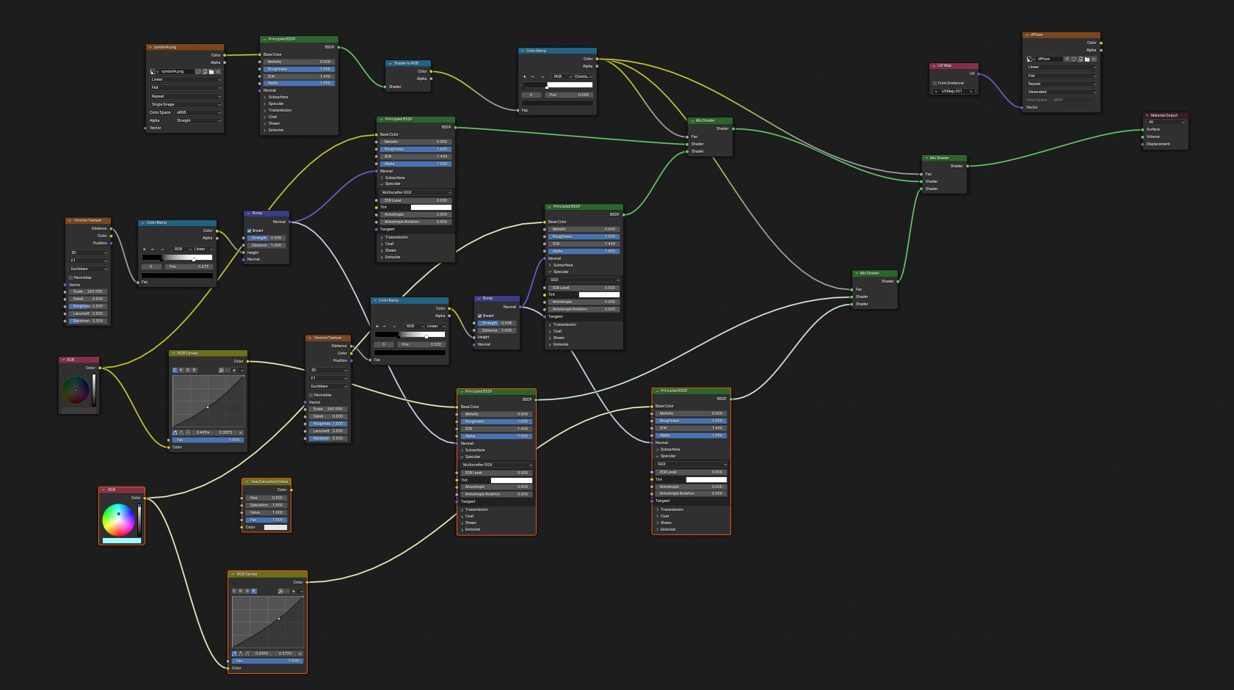Delete the curve point with X beside 0.3875
Image resolution: width=1234 pixels, height=690 pixels.
click(240, 432)
